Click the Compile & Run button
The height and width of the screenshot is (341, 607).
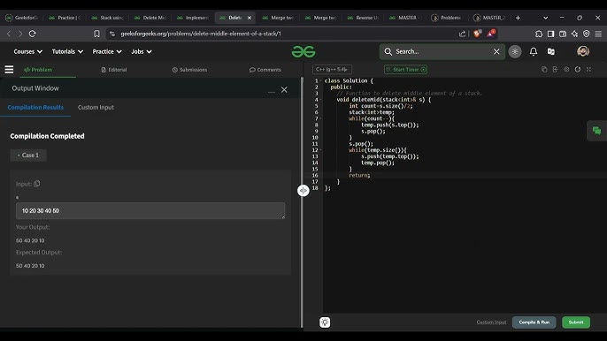534,322
